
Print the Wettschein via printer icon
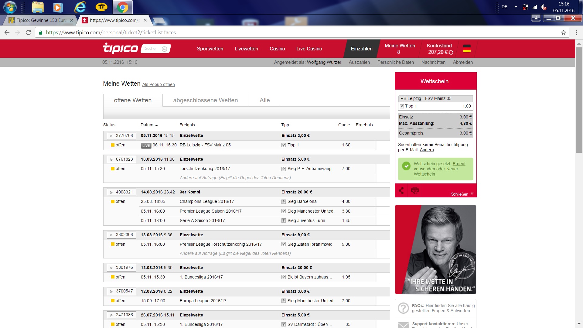click(x=415, y=190)
